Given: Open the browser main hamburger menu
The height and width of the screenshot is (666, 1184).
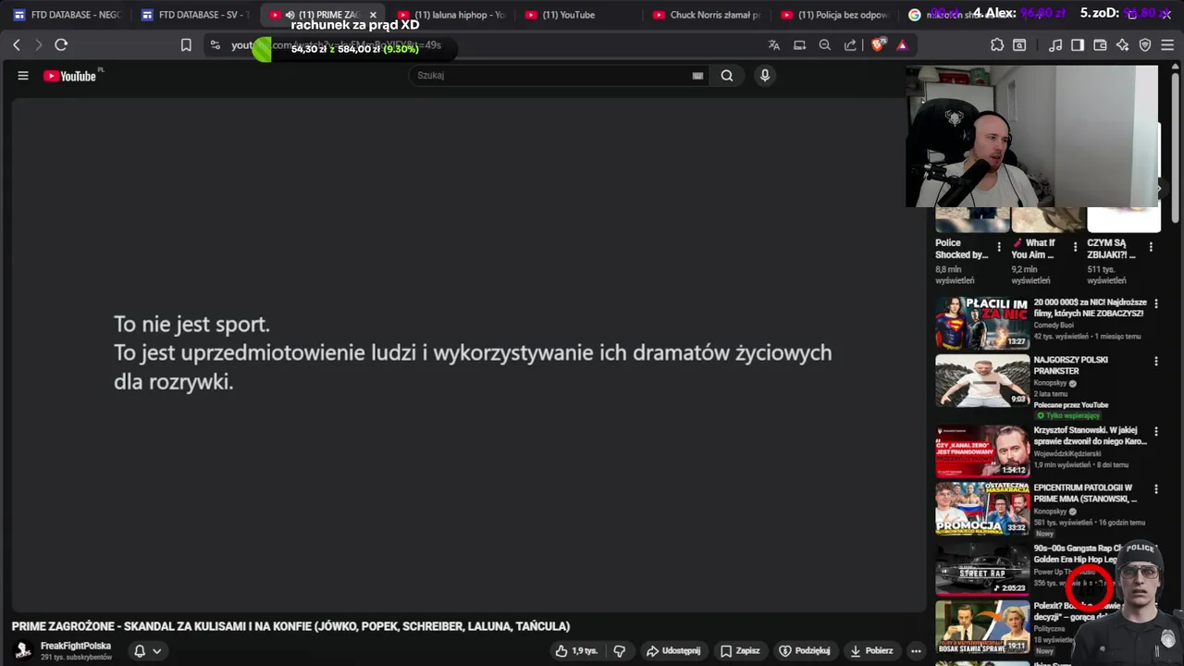Looking at the screenshot, I should 1167,44.
